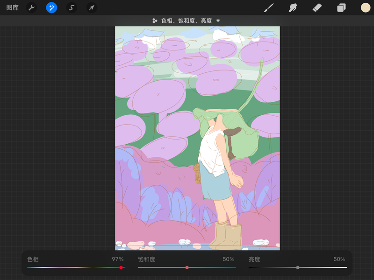The image size is (374, 280).
Task: Click the brightness 50% value
Action: tap(339, 259)
